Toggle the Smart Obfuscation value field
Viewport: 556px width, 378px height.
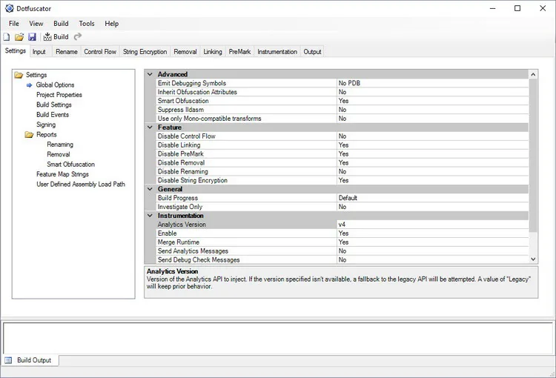point(432,101)
